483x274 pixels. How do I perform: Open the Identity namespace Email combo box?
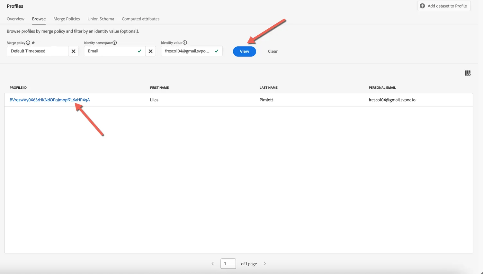point(115,51)
